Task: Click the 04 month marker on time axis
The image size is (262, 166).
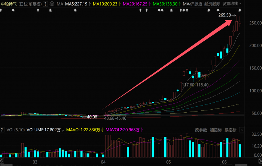Action: [103, 162]
